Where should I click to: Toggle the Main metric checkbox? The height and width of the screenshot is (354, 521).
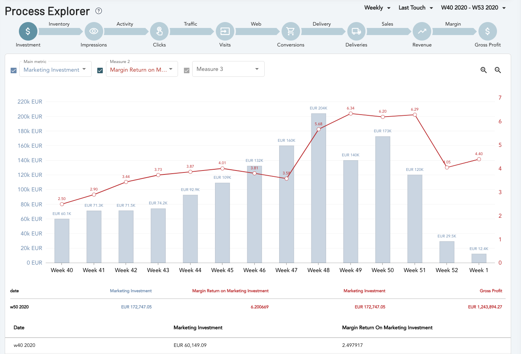(14, 70)
